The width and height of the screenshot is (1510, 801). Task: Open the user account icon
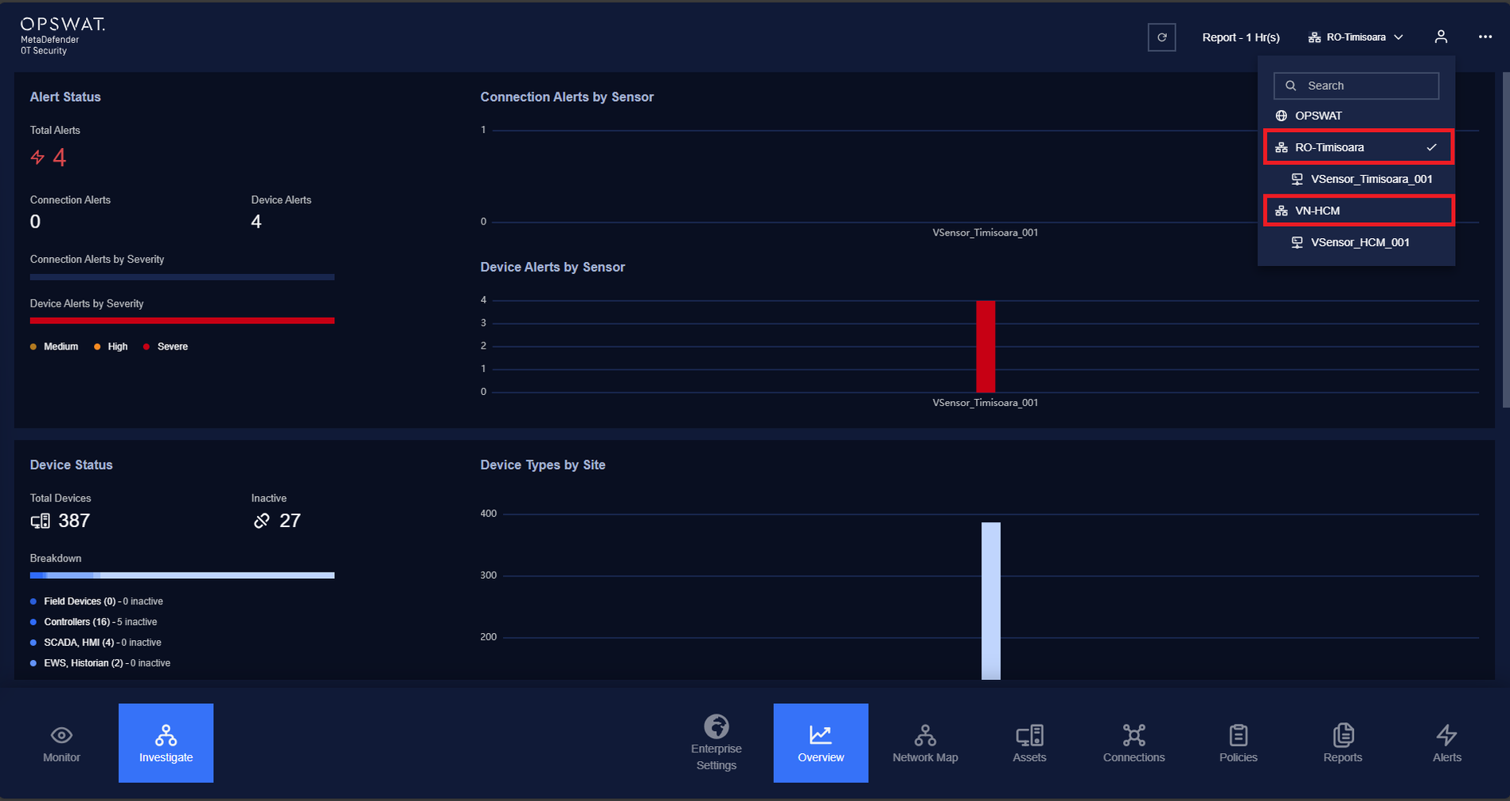(x=1441, y=37)
